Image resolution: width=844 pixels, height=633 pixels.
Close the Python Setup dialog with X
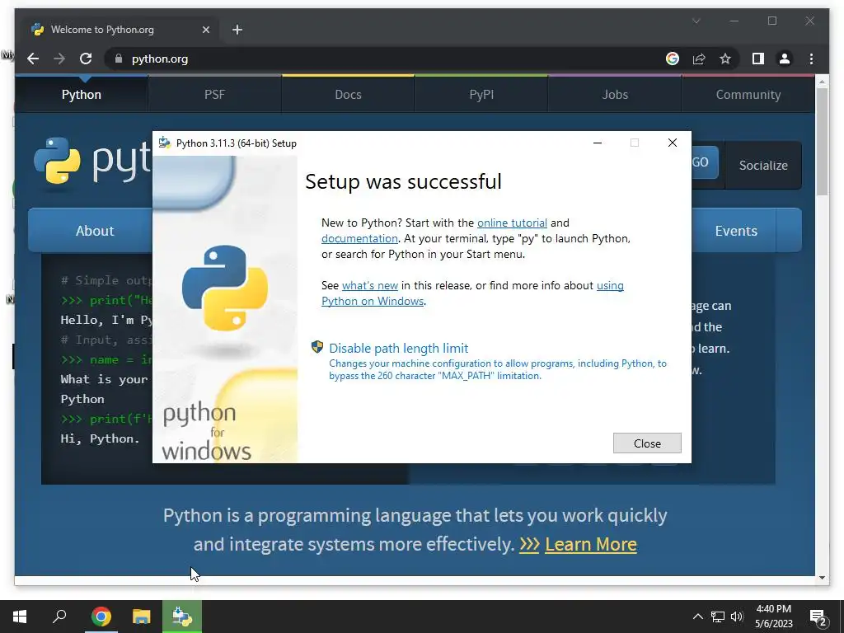(673, 143)
